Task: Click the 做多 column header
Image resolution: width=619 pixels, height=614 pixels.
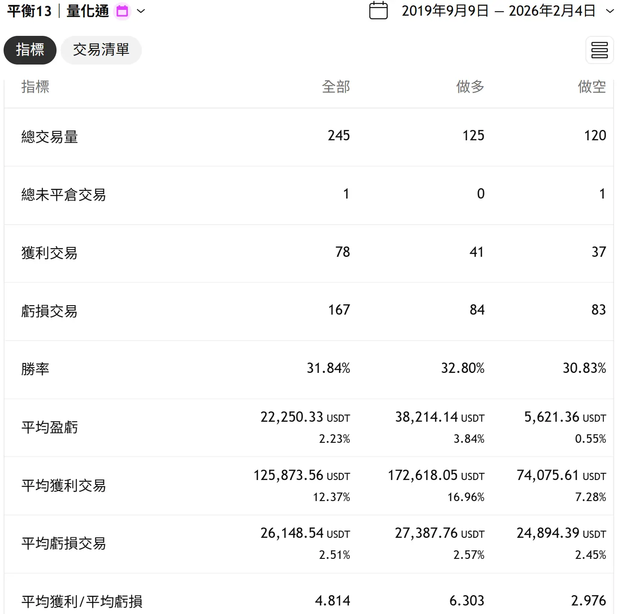Action: click(x=470, y=86)
